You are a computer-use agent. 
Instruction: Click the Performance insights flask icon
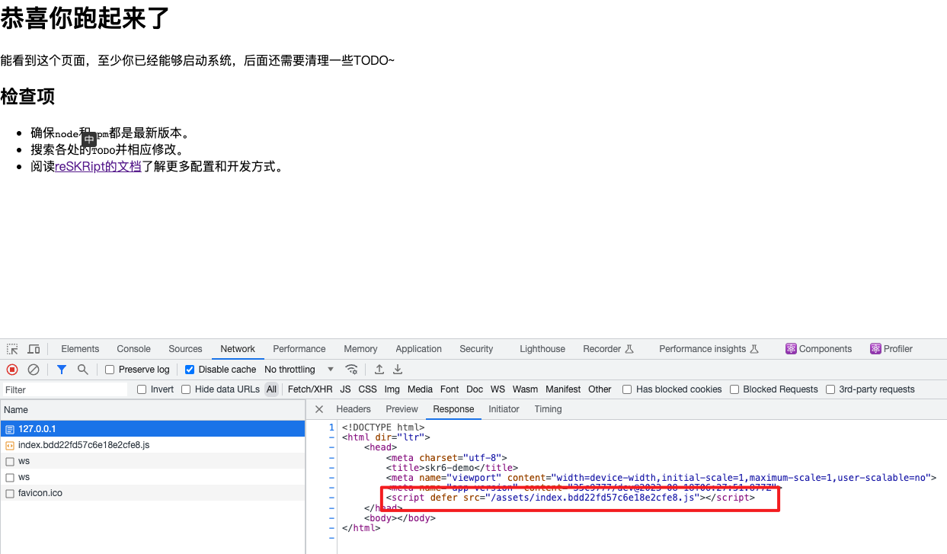pos(754,349)
